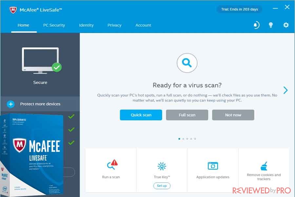Screen dimensions: 295x197
Task: Open notifications bell icon
Action: [x=256, y=25]
